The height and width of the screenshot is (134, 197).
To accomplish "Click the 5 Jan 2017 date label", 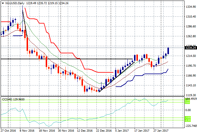I will [122, 131].
